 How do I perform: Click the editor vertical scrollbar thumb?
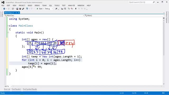(x=164, y=38)
